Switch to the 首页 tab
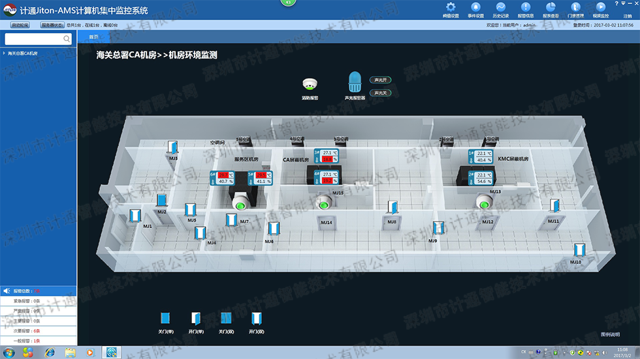 point(93,38)
